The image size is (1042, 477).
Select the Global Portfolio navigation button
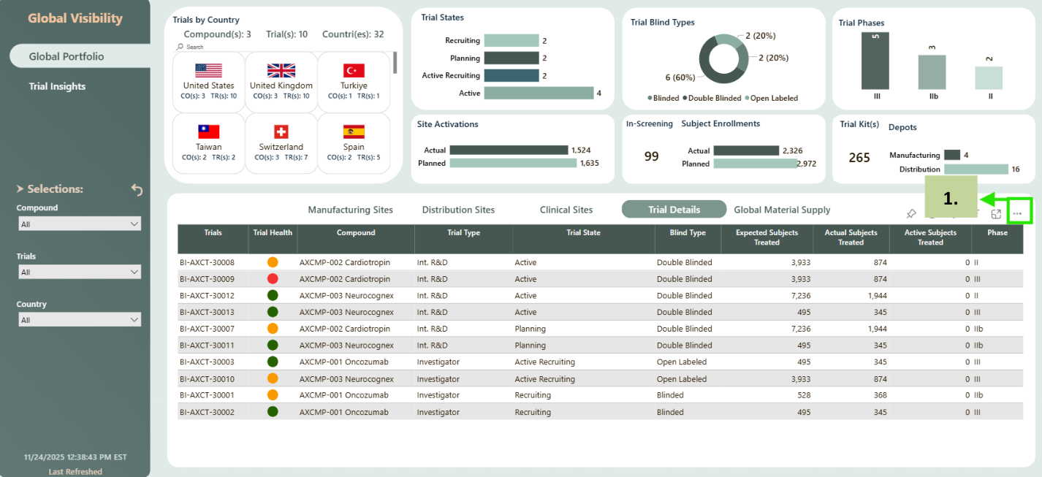[66, 56]
